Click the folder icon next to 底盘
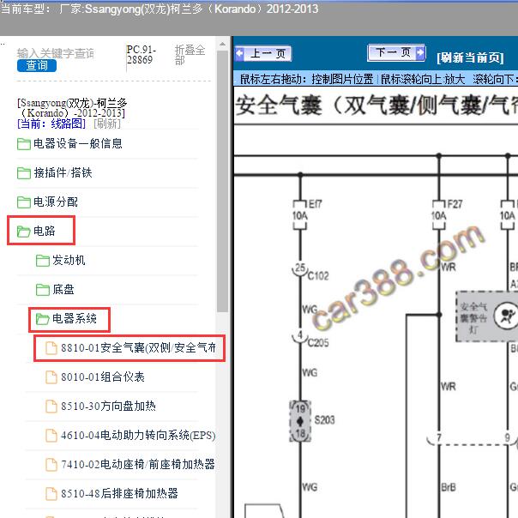The height and width of the screenshot is (518, 518). pyautogui.click(x=43, y=290)
